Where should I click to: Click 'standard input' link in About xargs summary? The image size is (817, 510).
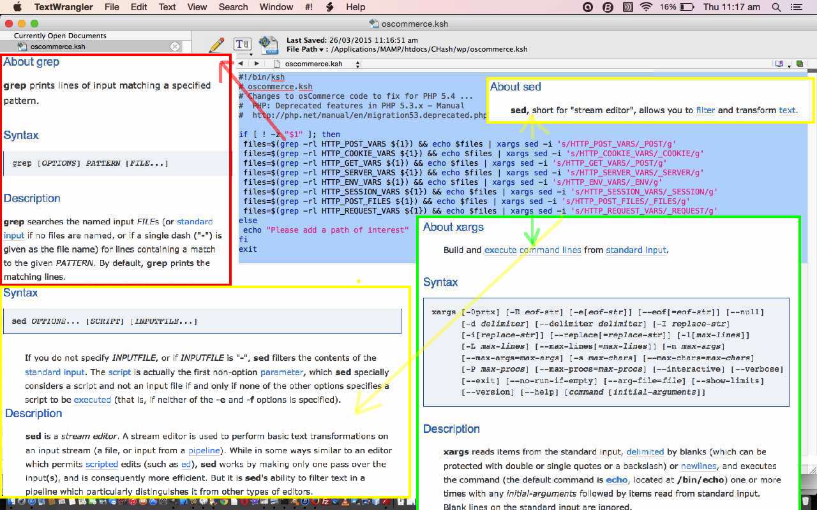pyautogui.click(x=636, y=250)
